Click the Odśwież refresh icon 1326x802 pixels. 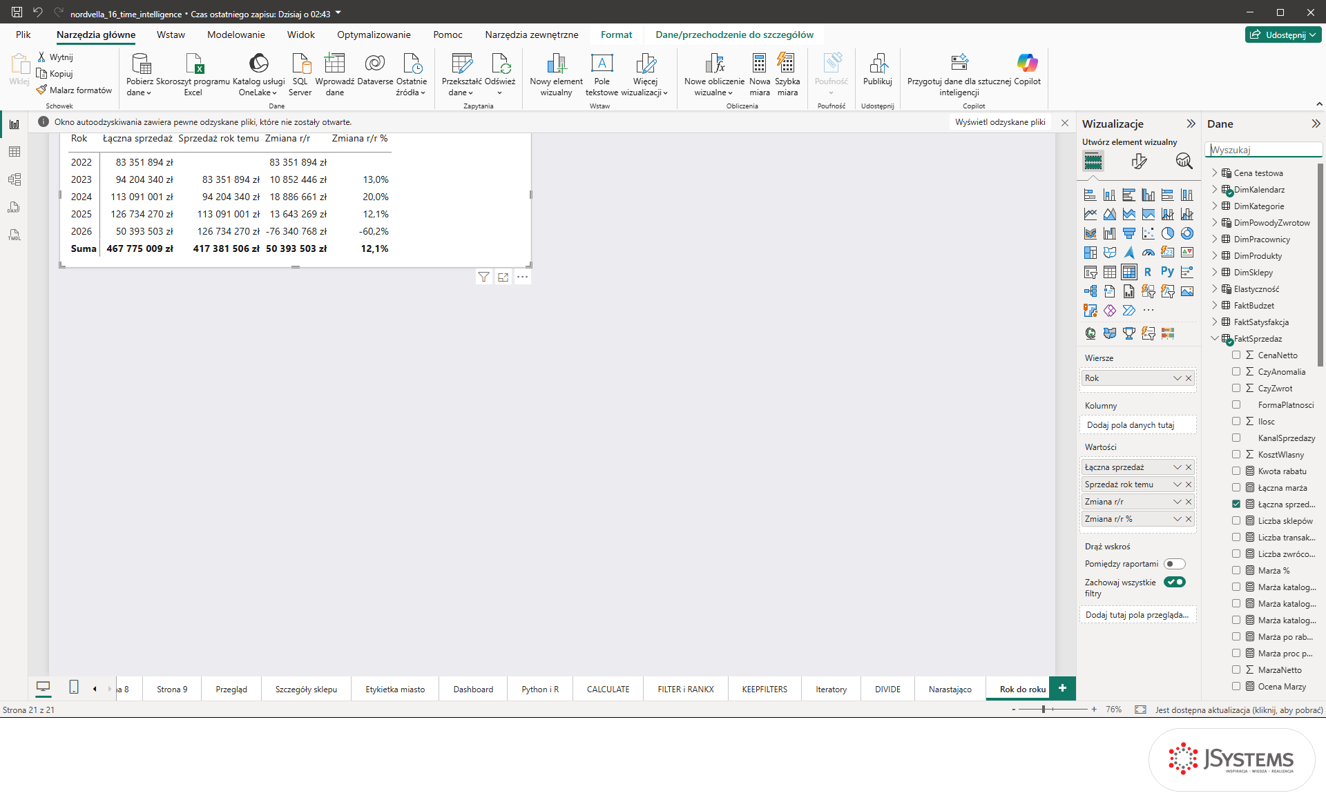tap(501, 63)
